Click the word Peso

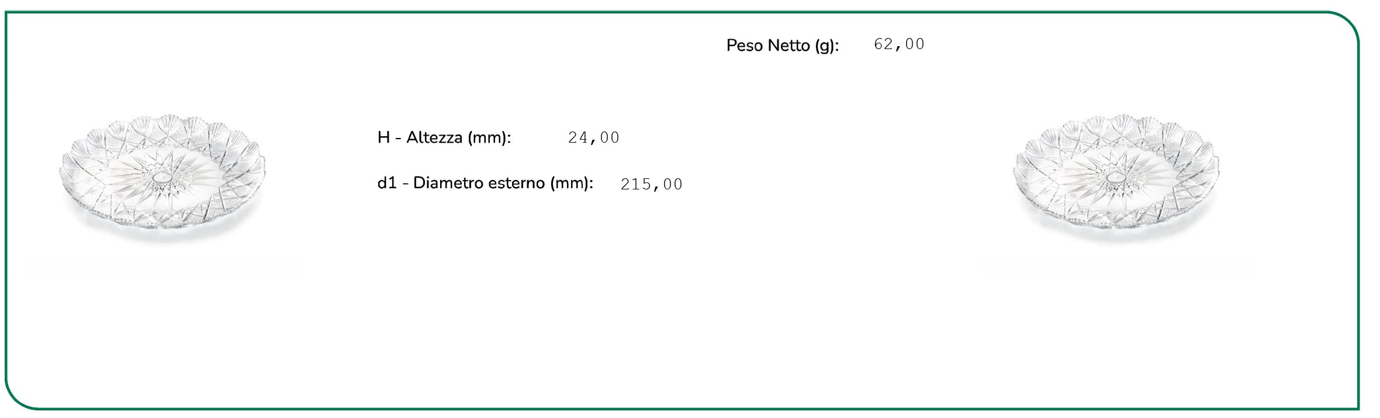click(744, 46)
